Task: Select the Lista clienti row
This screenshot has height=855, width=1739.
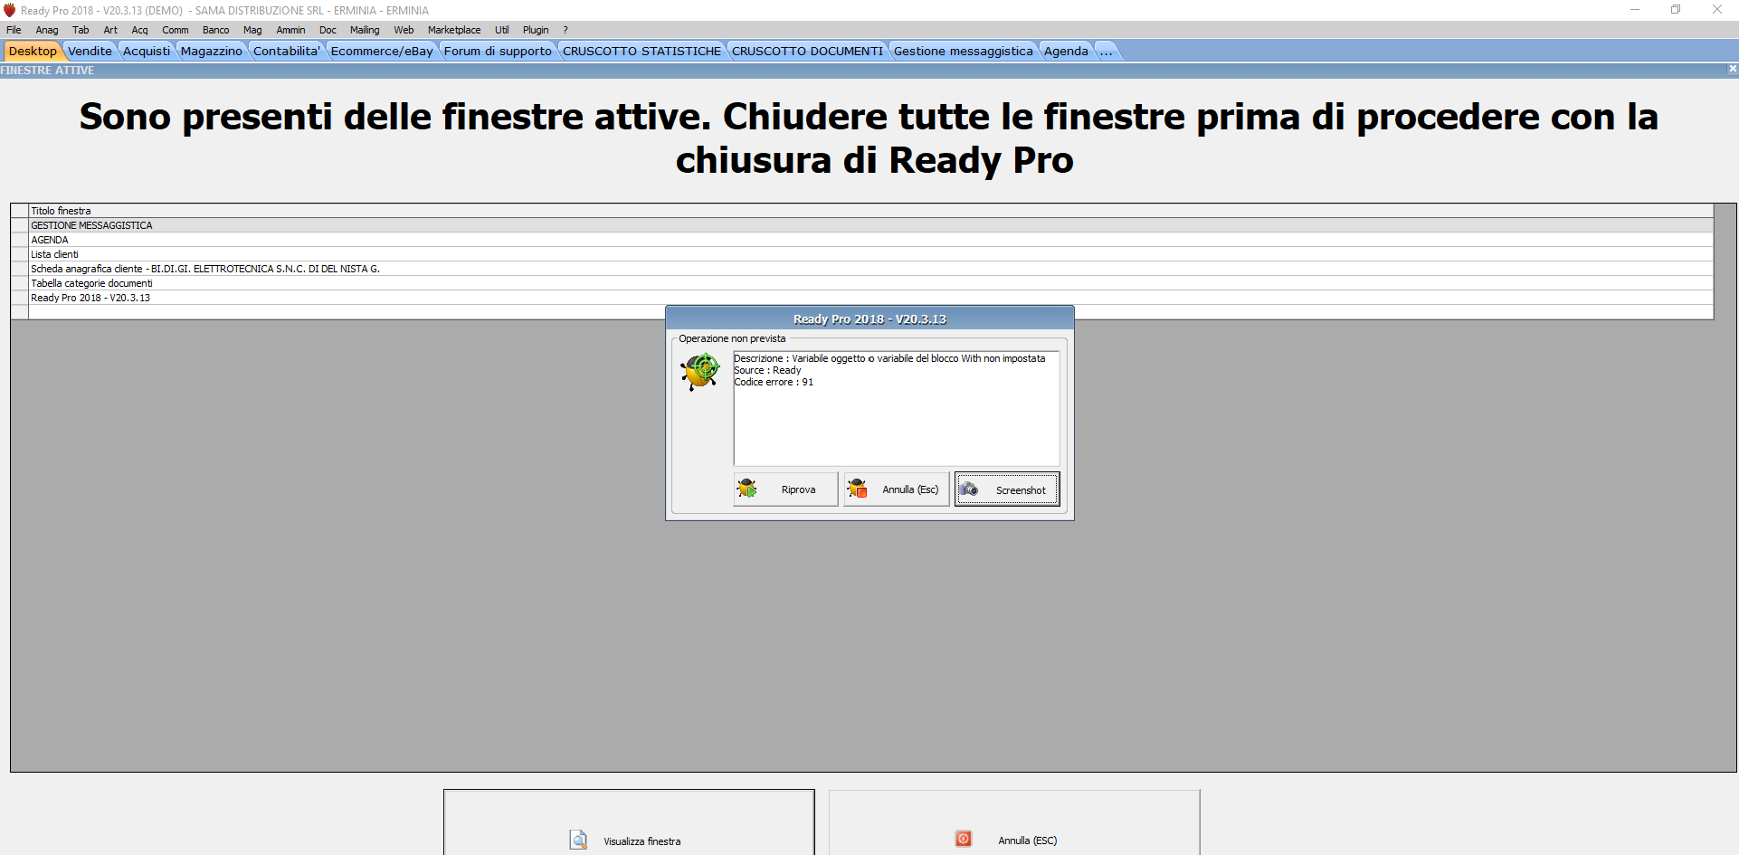Action: pyautogui.click(x=870, y=254)
